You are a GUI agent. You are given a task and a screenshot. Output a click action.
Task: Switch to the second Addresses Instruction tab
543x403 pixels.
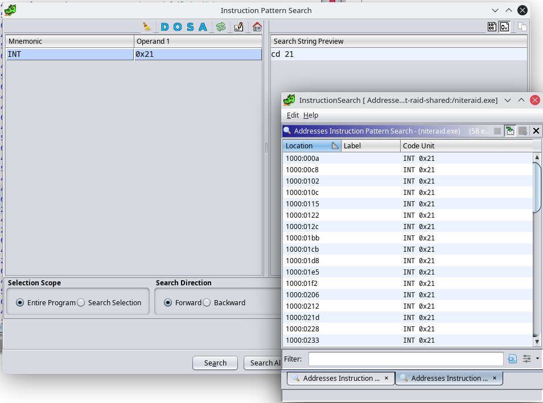(447, 378)
